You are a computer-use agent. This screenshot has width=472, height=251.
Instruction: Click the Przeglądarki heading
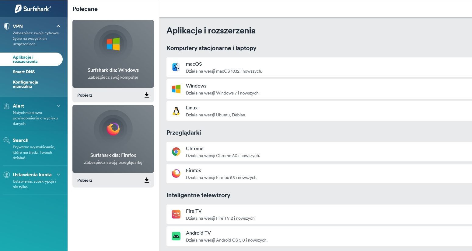pos(184,132)
